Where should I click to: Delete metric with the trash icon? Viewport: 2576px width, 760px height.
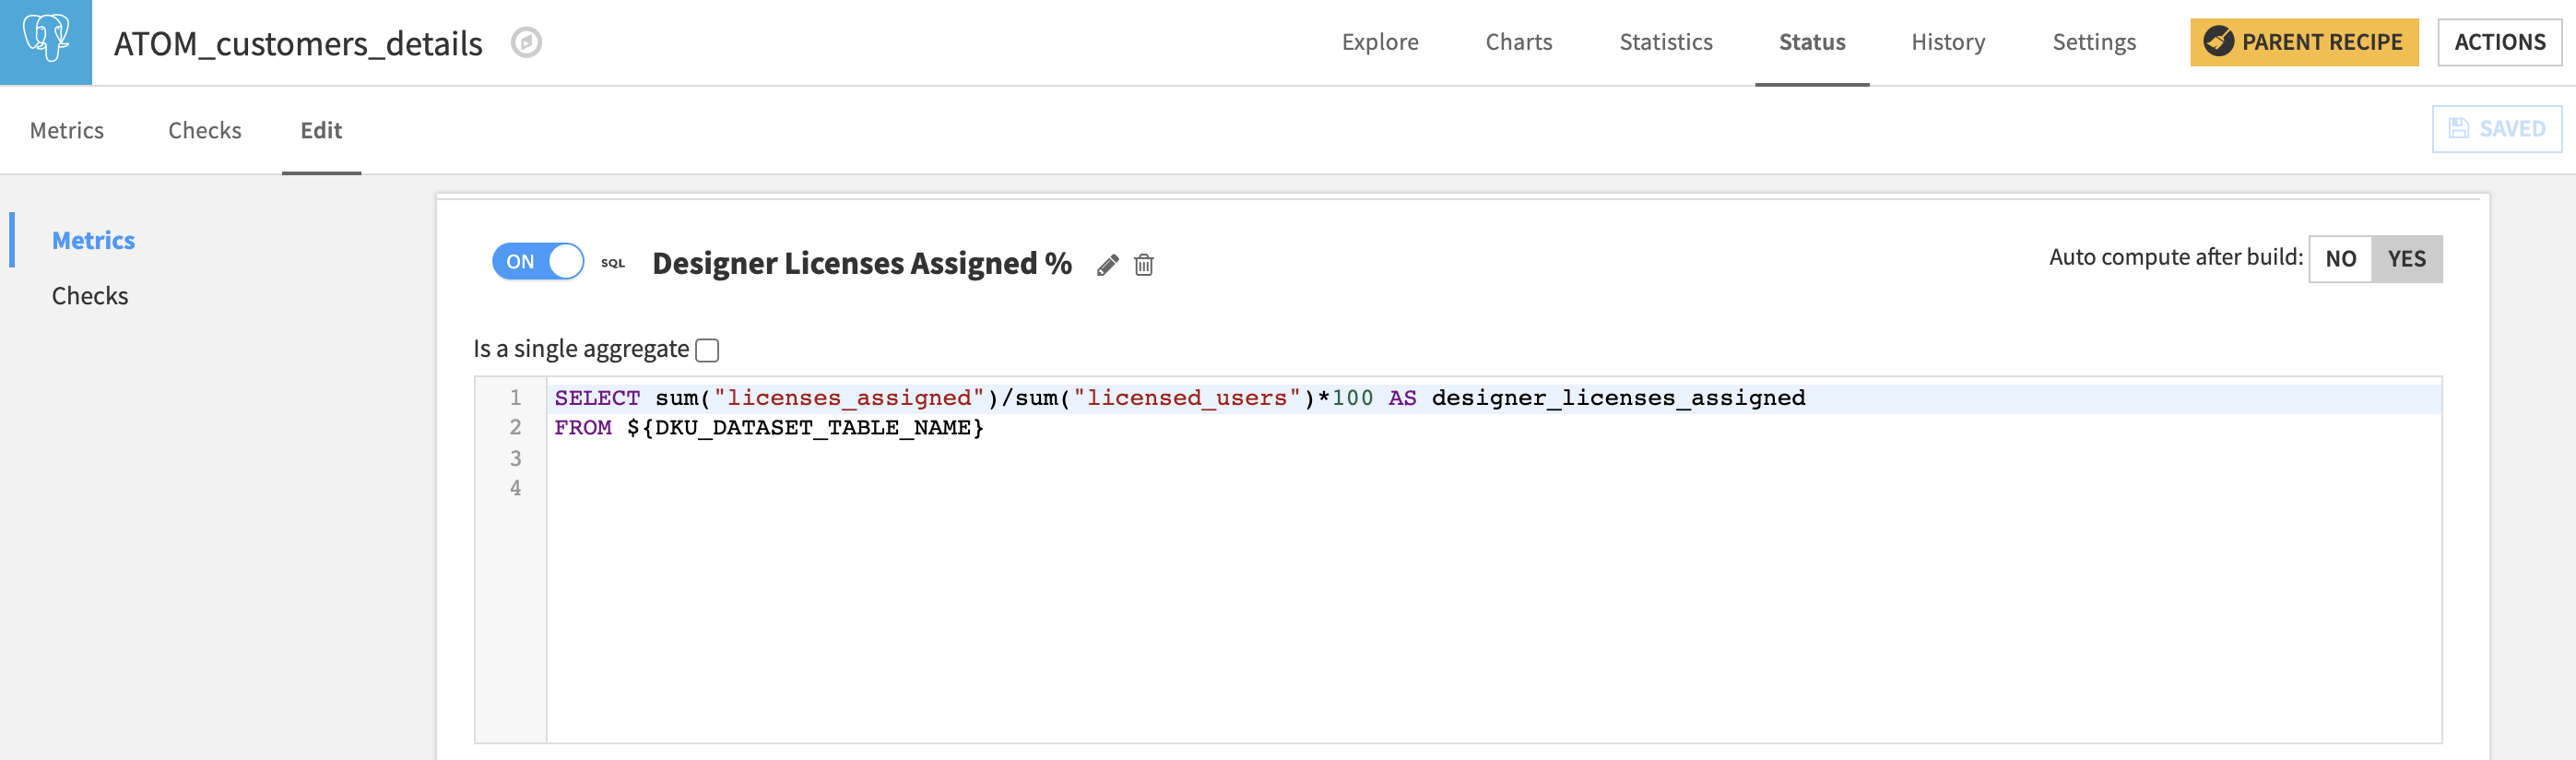pyautogui.click(x=1144, y=265)
